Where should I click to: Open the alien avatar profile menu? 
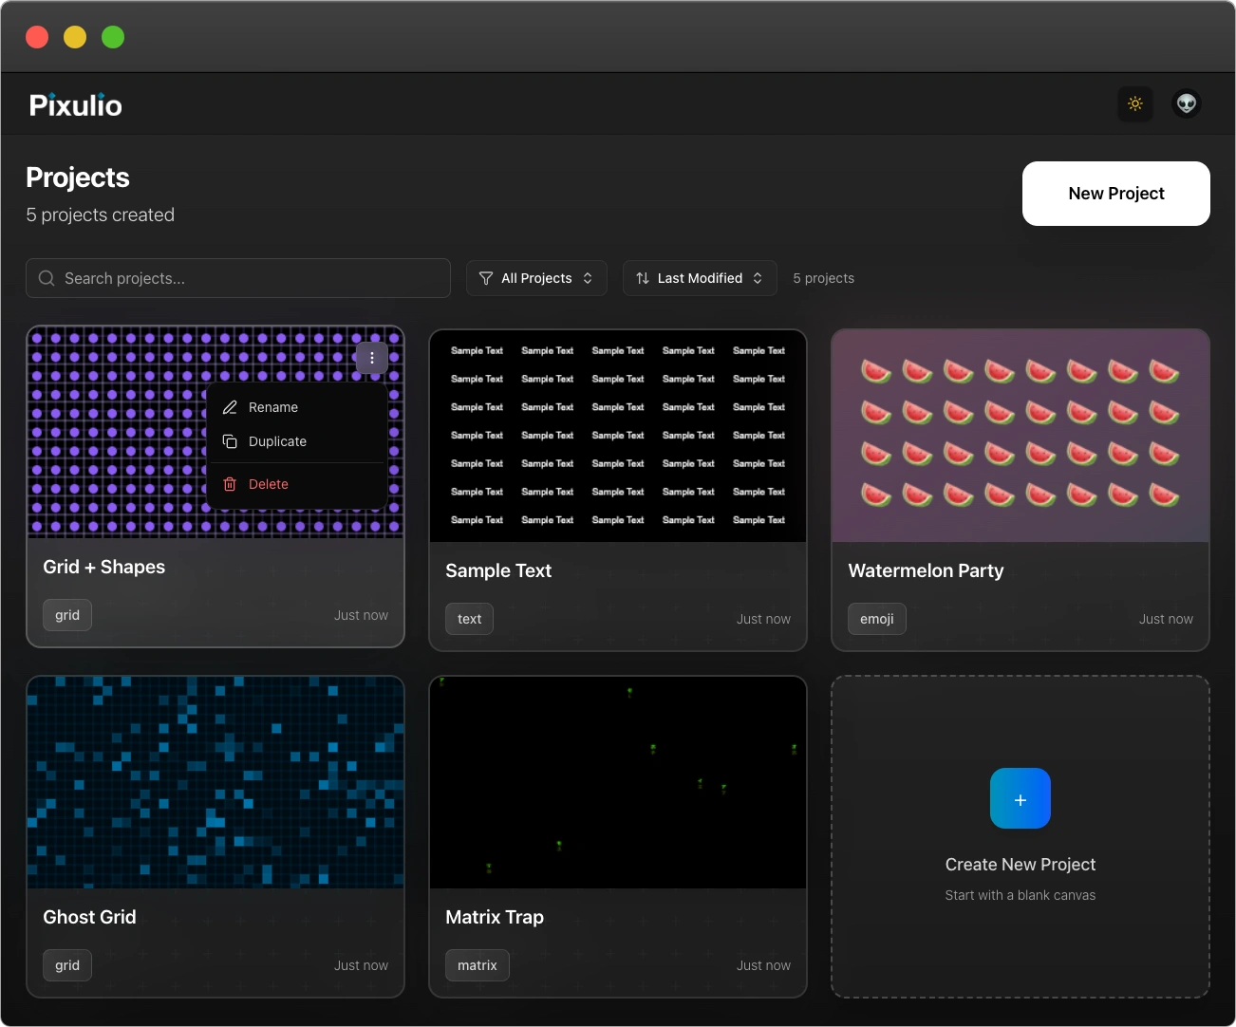click(x=1186, y=103)
